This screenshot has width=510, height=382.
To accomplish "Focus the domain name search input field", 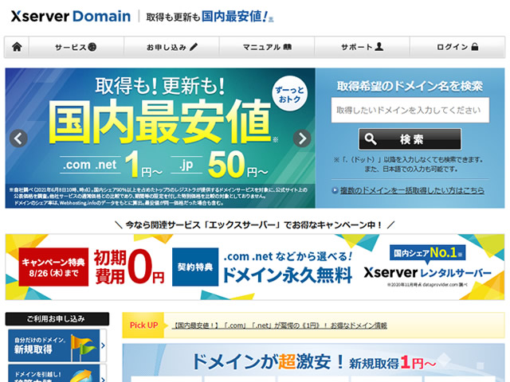I will pyautogui.click(x=410, y=110).
